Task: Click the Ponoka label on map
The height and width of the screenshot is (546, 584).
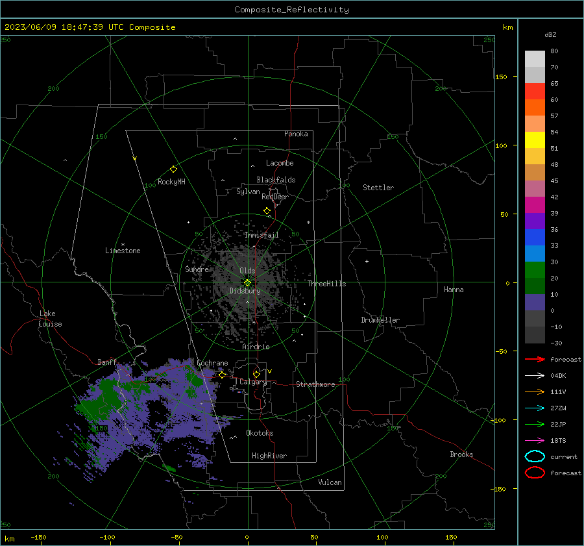Action: pyautogui.click(x=296, y=134)
